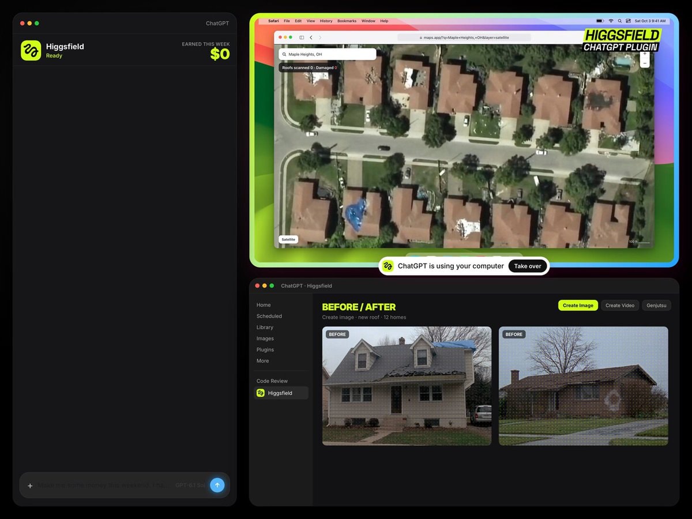This screenshot has width=692, height=519.
Task: Open the File menu in Safari
Action: click(287, 21)
